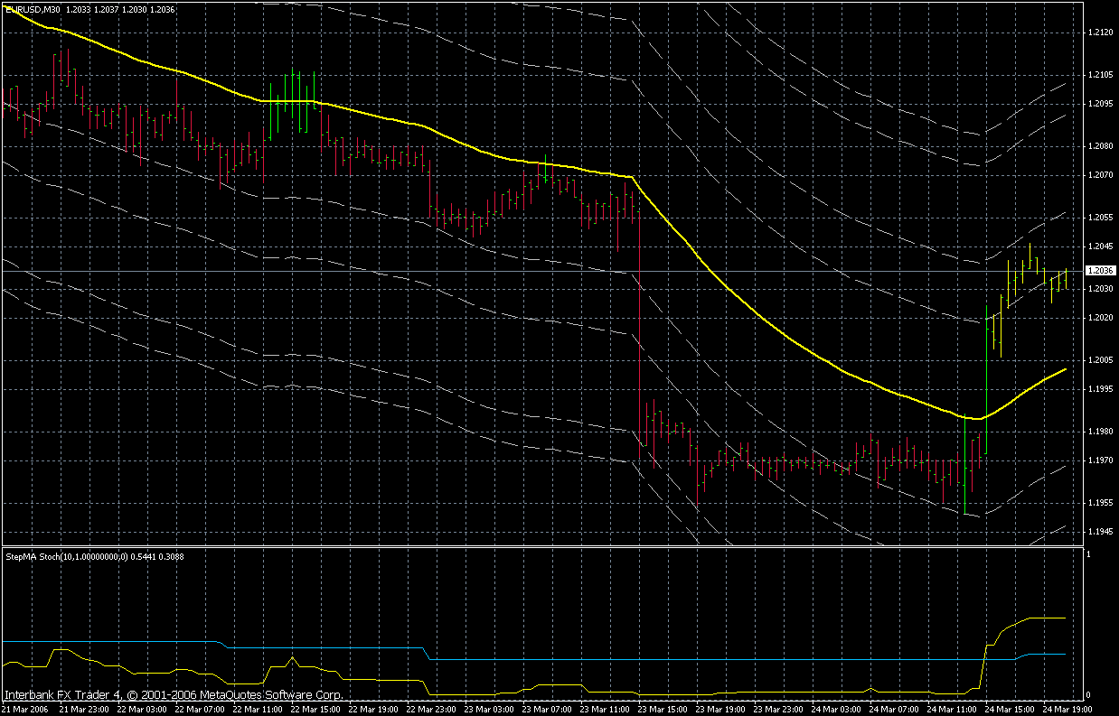
Task: Click the 1.2070 price axis label
Action: click(1100, 175)
